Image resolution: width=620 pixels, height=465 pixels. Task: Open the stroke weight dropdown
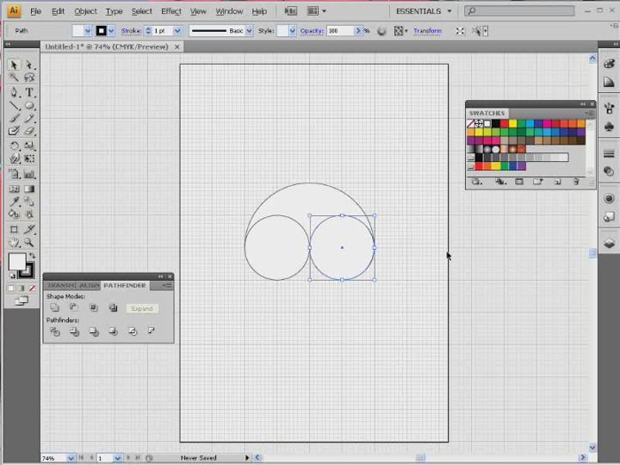tap(177, 30)
